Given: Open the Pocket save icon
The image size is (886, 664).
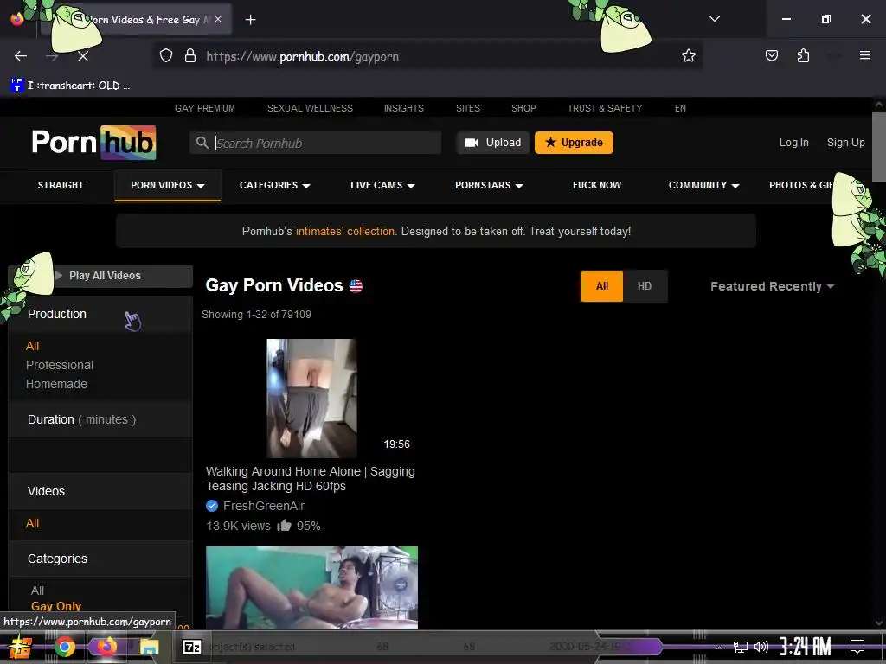Looking at the screenshot, I should pos(772,55).
